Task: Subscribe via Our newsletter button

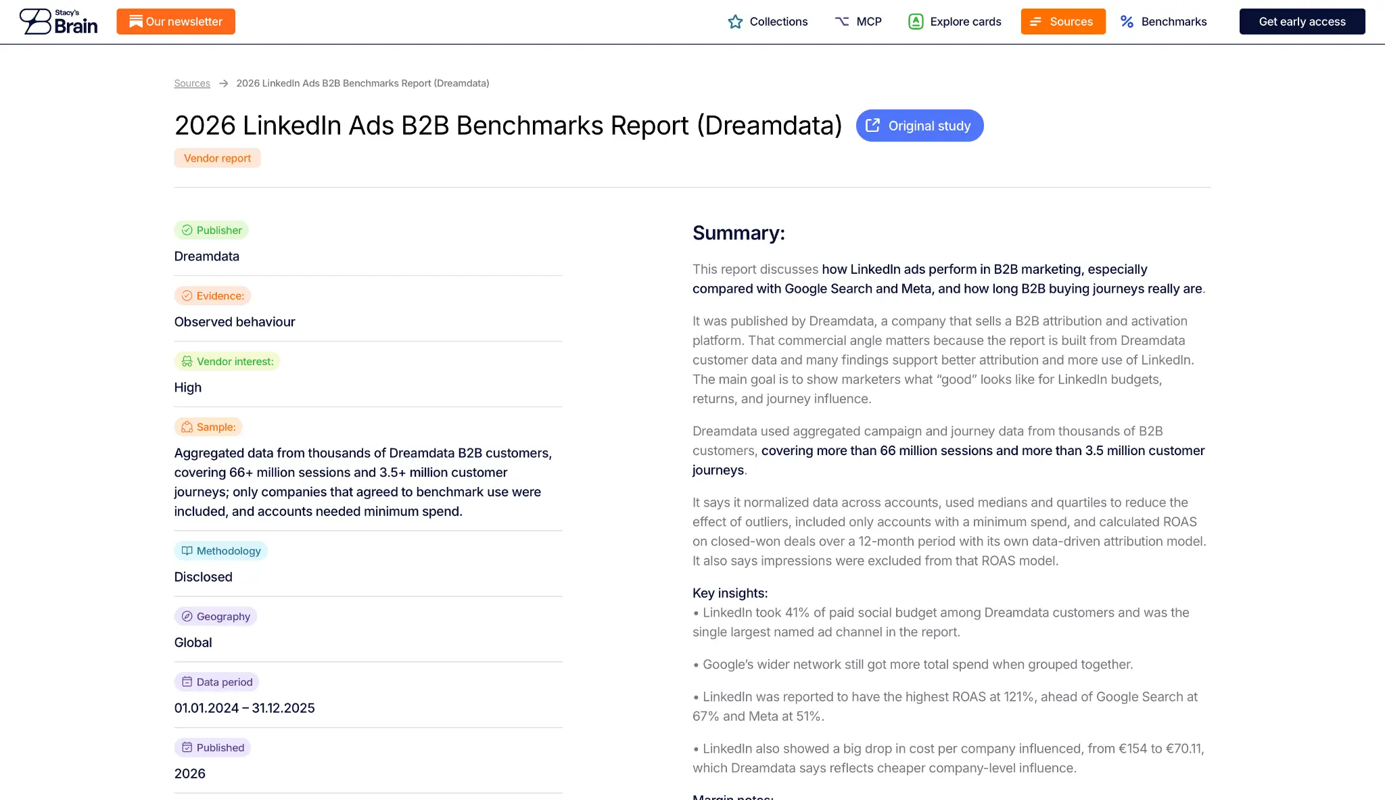Action: click(176, 22)
